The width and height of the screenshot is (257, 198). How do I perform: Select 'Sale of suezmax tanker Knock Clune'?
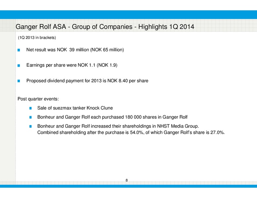point(75,108)
